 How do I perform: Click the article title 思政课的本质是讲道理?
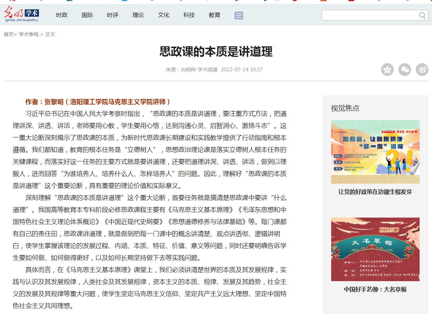(x=216, y=52)
